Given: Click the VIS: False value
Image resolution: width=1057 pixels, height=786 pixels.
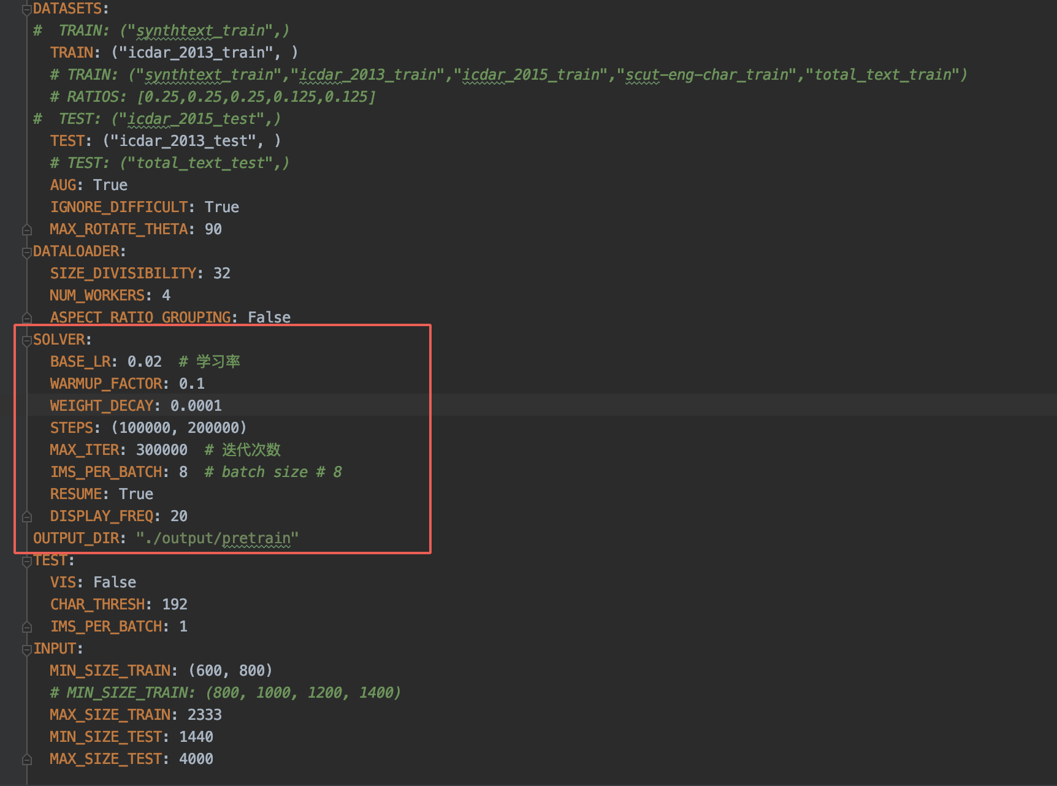Looking at the screenshot, I should [x=115, y=582].
